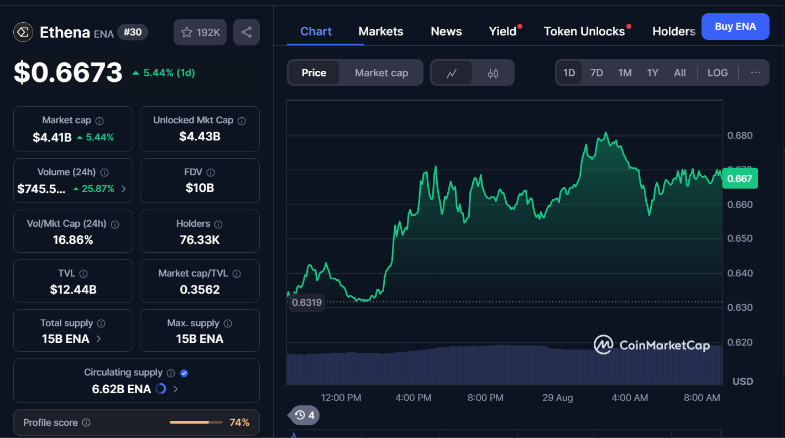Open the share icon button
The height and width of the screenshot is (438, 785).
click(x=247, y=32)
